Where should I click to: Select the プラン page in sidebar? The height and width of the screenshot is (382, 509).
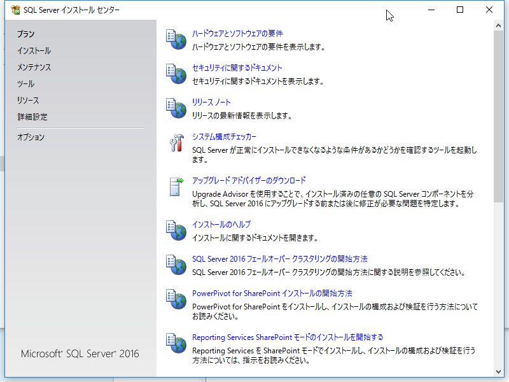(x=25, y=34)
